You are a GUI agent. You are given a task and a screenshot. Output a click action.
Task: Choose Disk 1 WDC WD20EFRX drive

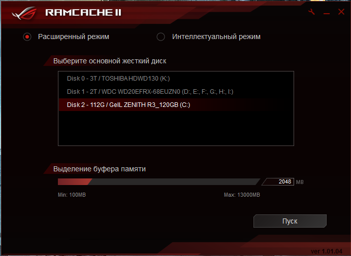pos(176,92)
